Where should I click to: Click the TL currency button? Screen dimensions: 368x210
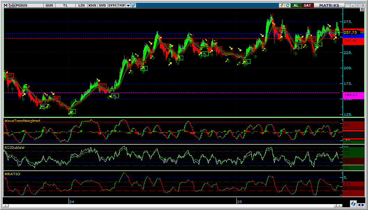(65, 6)
